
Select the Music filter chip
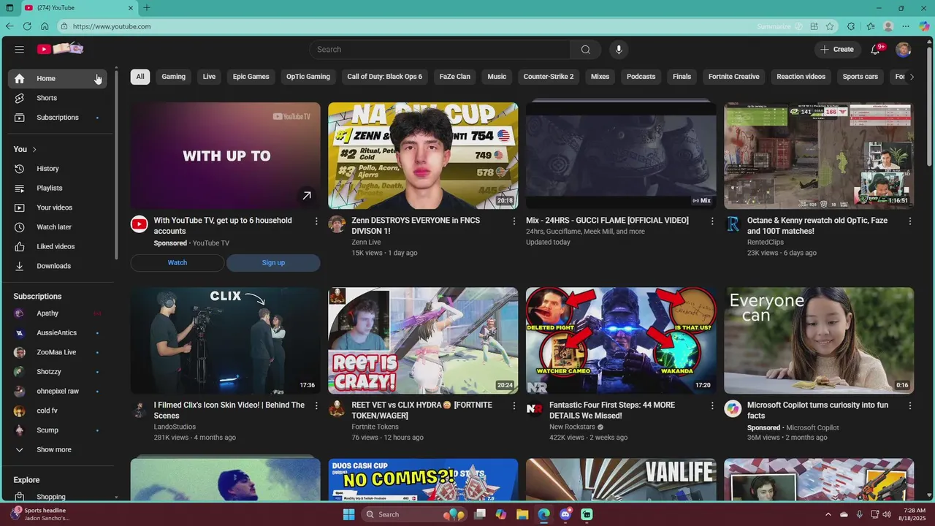[x=497, y=77]
